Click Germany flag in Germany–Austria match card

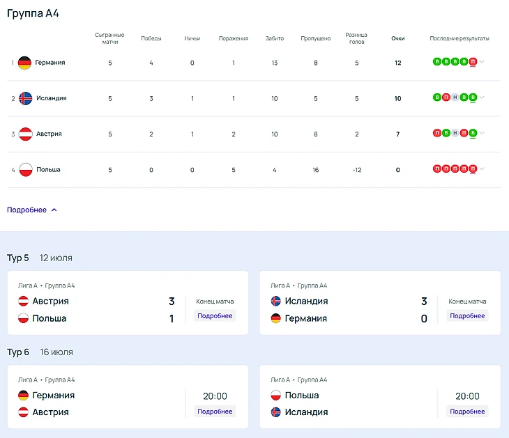tap(23, 396)
